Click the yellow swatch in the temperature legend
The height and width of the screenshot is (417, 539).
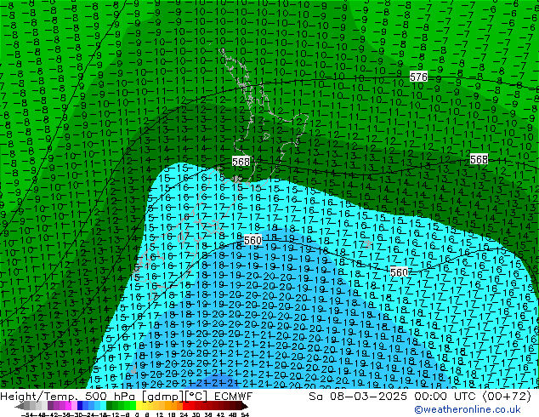tap(139, 406)
